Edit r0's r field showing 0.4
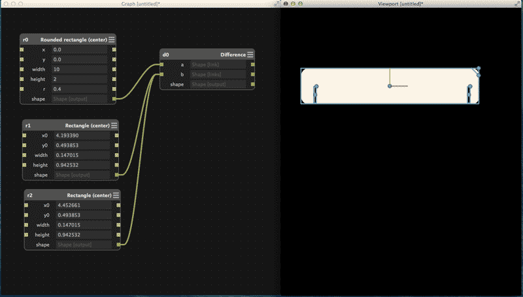Image resolution: width=523 pixels, height=297 pixels. pos(79,89)
